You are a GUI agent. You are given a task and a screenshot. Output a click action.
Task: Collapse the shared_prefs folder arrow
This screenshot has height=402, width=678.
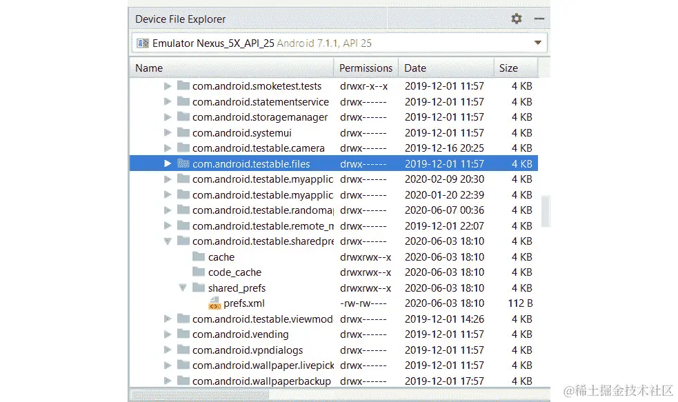[183, 288]
